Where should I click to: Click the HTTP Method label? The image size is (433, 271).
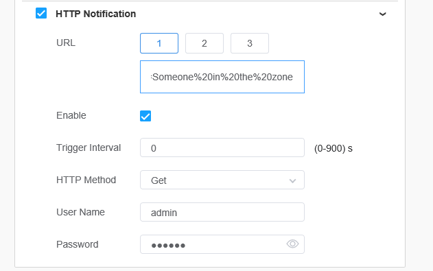(x=86, y=180)
